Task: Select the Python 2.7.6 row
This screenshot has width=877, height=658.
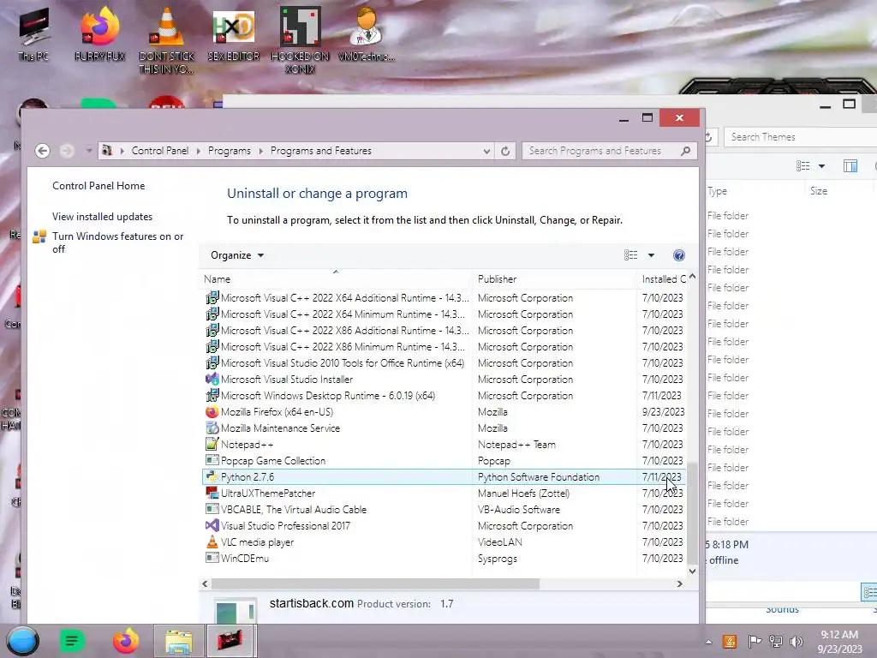Action: point(444,476)
